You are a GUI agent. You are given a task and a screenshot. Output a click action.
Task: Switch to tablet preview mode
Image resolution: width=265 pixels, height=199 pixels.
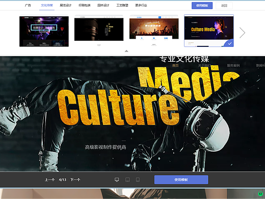click(127, 180)
